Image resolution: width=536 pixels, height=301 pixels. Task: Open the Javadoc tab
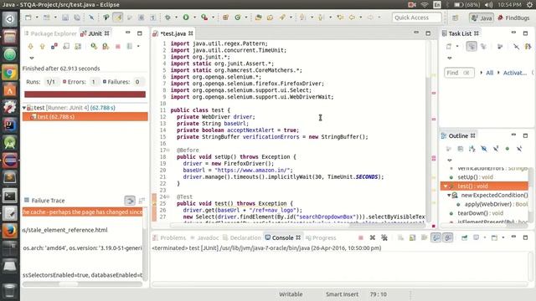coord(204,237)
